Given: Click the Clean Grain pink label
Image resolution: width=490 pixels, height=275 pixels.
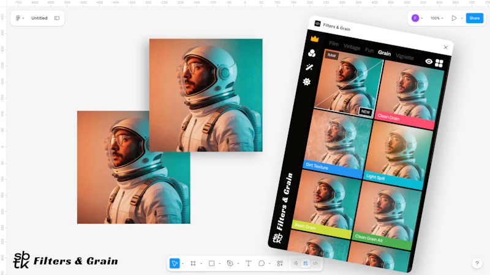Looking at the screenshot, I should [405, 120].
